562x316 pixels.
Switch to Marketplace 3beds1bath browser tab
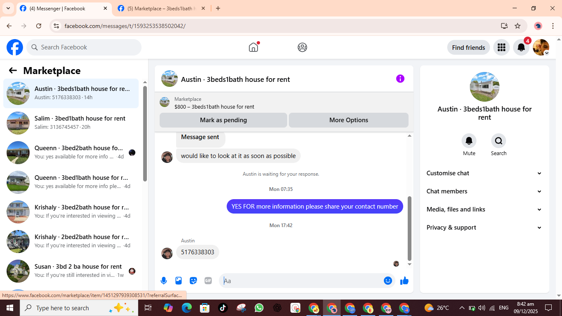coord(162,8)
